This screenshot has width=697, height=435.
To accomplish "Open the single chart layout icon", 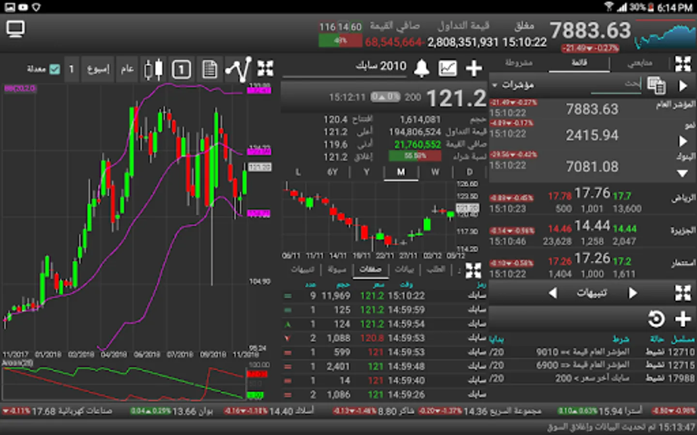I will pos(182,69).
